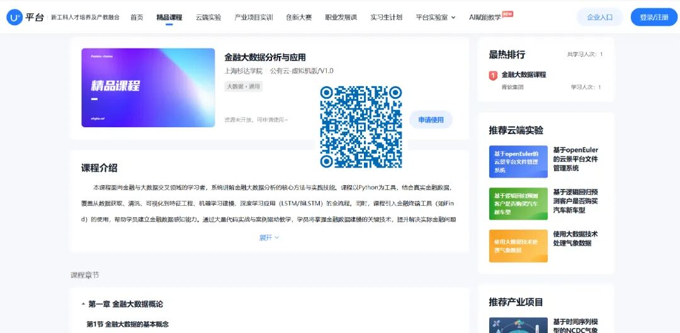Click the 登录/注册 button

click(x=654, y=18)
